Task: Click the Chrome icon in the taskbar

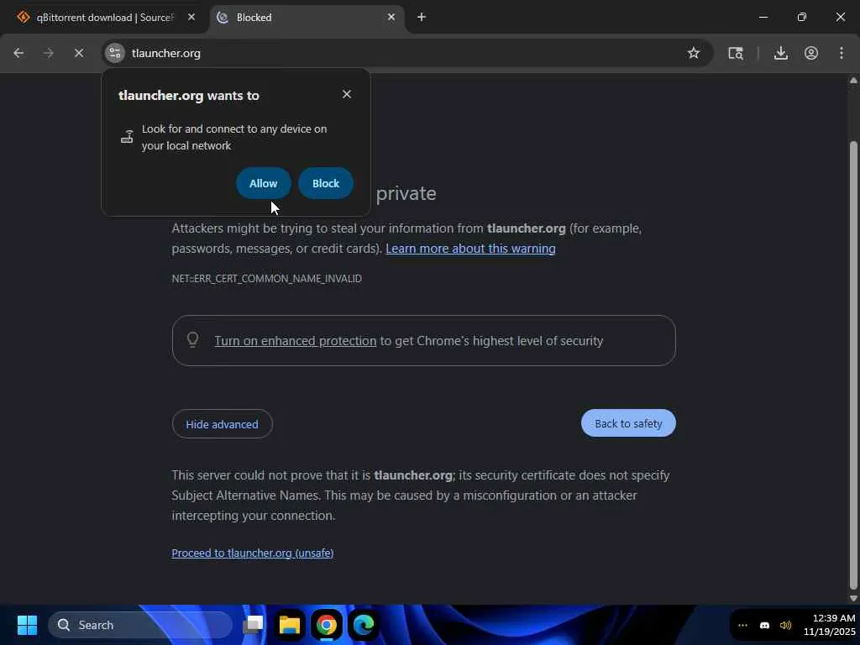Action: tap(327, 625)
